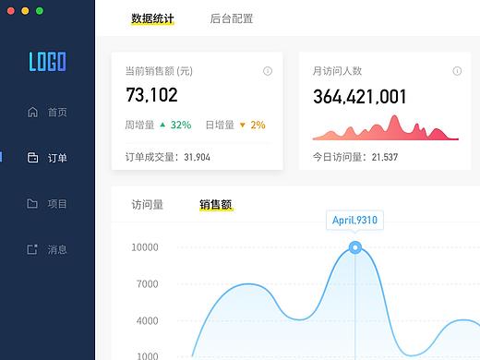480x360 pixels.
Task: Minimize window with yellow button
Action: [x=25, y=11]
